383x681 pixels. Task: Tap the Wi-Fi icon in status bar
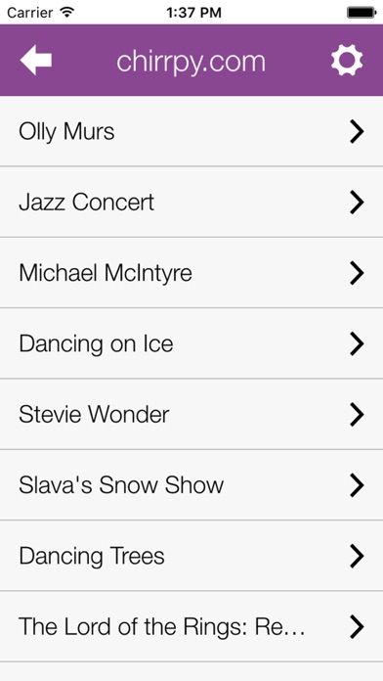(x=66, y=12)
